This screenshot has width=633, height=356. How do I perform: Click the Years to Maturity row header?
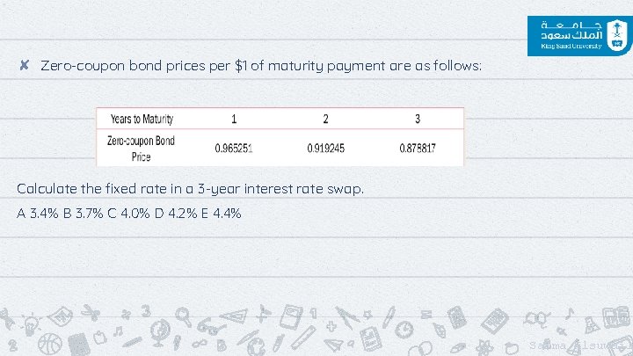[x=142, y=119]
